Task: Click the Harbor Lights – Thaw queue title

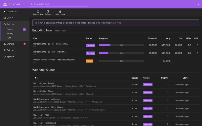Action: 43,91
